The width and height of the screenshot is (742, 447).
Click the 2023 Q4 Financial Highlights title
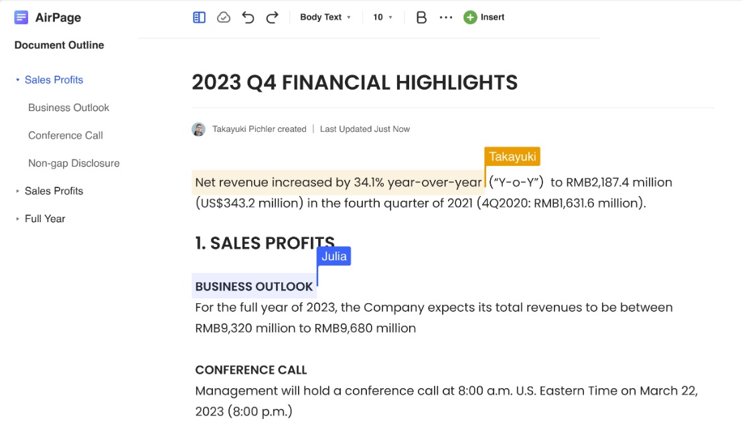tap(354, 82)
